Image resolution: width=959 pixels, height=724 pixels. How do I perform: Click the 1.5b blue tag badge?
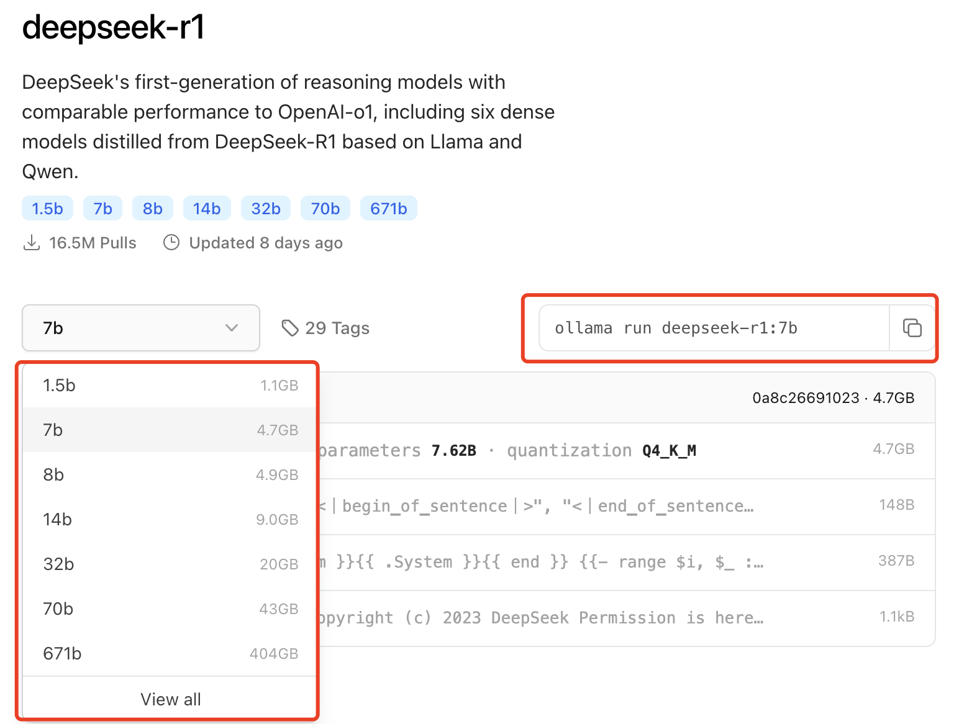click(47, 209)
